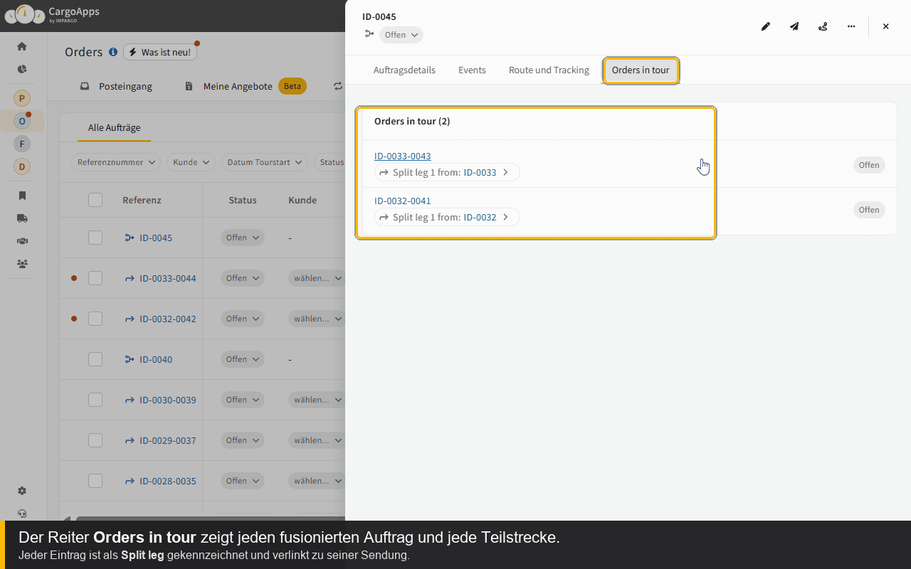Select the F circle in the sidebar
Screen dimensions: 911x569
tap(22, 144)
